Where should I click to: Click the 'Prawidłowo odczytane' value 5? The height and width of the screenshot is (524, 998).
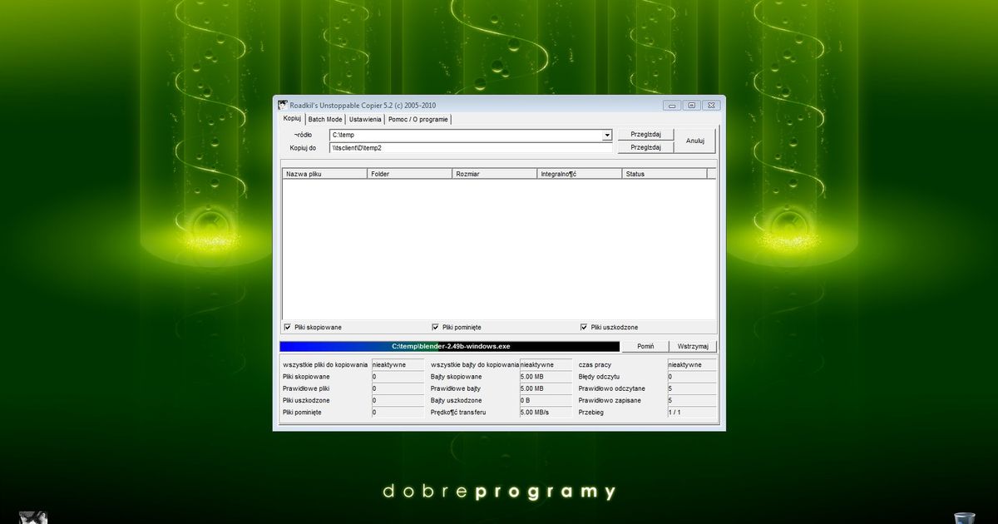[691, 388]
